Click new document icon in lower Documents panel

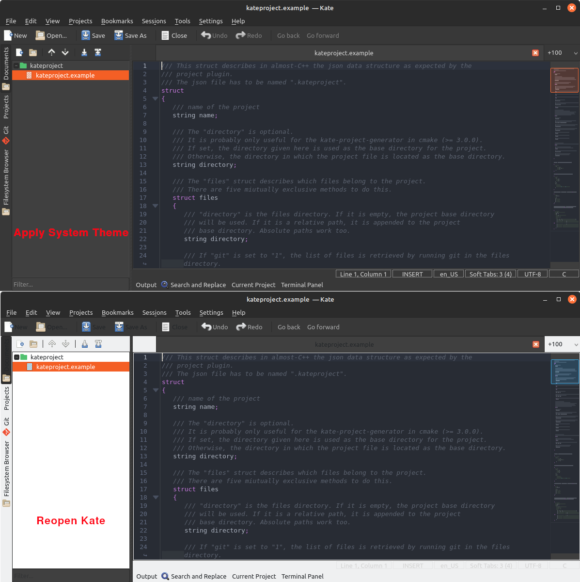[20, 344]
